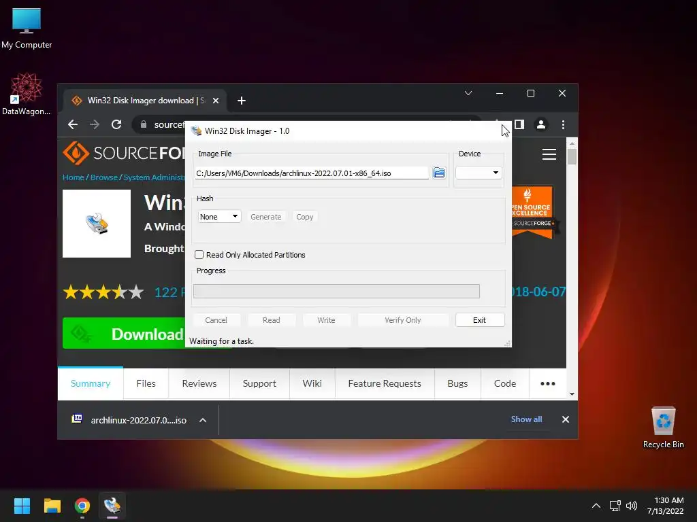697x522 pixels.
Task: Close the Chrome downloads bar
Action: (x=566, y=419)
